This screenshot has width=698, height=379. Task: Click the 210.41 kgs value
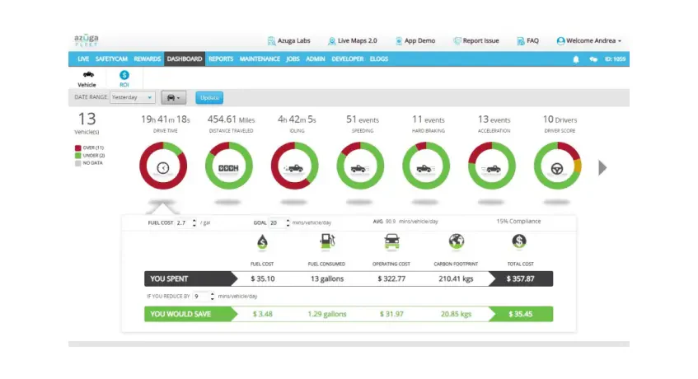[x=456, y=279]
